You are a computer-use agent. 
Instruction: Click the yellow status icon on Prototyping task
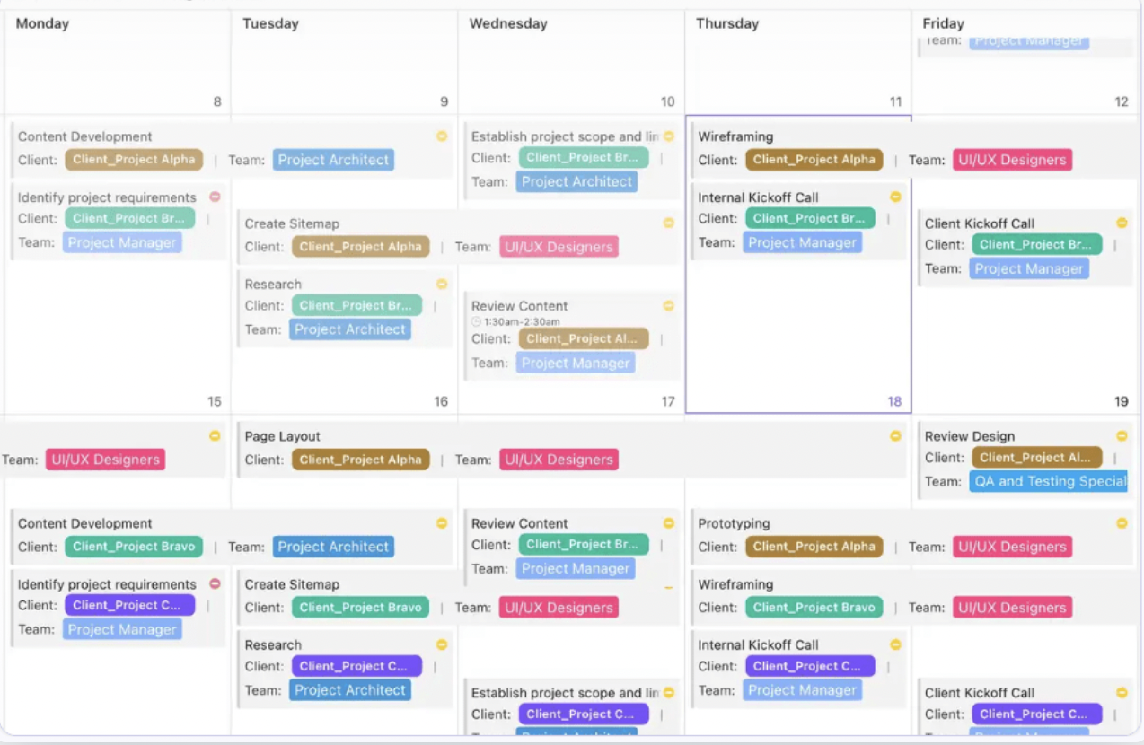tap(1122, 523)
